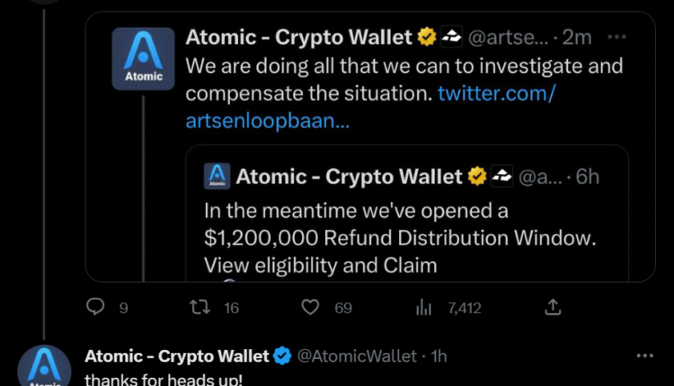Click the share upload icon
The width and height of the screenshot is (674, 386).
point(553,308)
